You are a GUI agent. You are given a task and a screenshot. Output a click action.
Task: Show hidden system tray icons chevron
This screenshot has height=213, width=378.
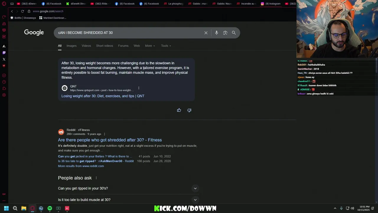pos(335,208)
